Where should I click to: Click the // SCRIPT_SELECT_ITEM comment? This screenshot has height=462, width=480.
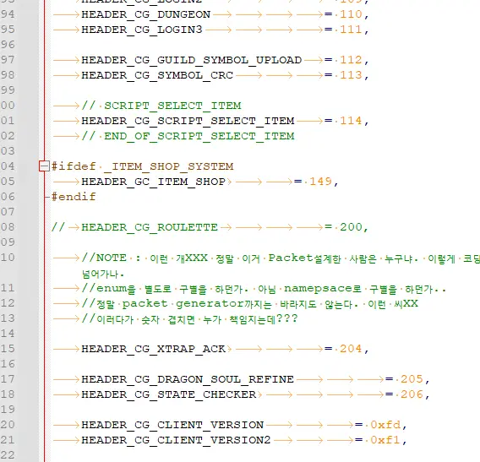[161, 106]
